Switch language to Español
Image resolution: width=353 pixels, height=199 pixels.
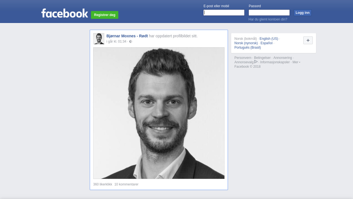[x=266, y=43]
